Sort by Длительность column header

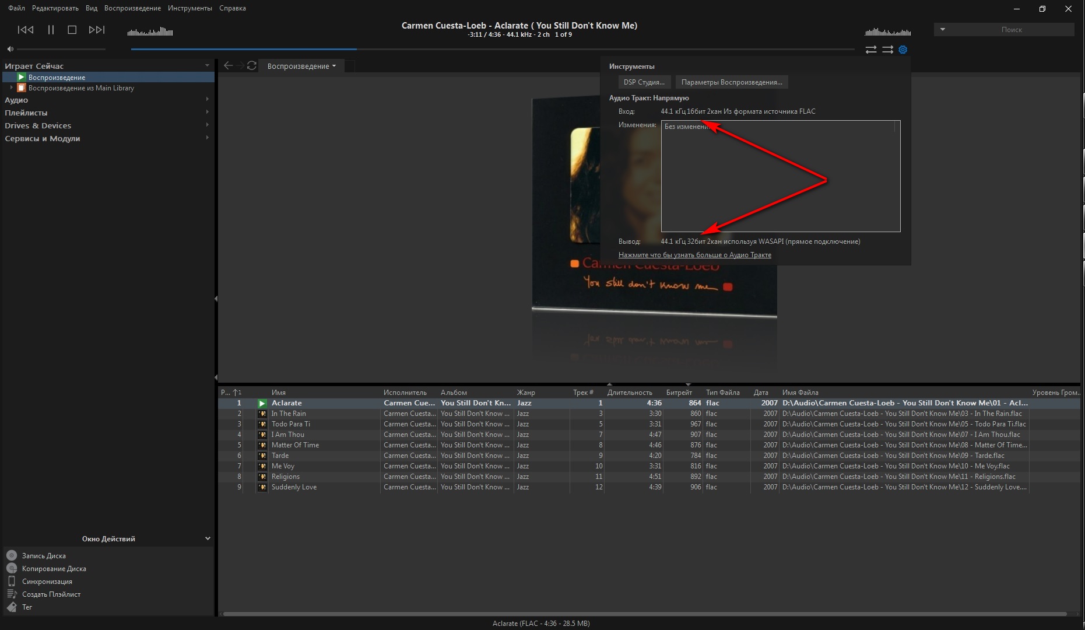click(x=630, y=393)
